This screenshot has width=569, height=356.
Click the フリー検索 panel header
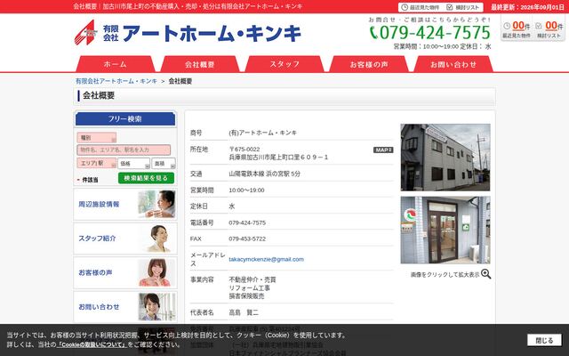point(125,118)
